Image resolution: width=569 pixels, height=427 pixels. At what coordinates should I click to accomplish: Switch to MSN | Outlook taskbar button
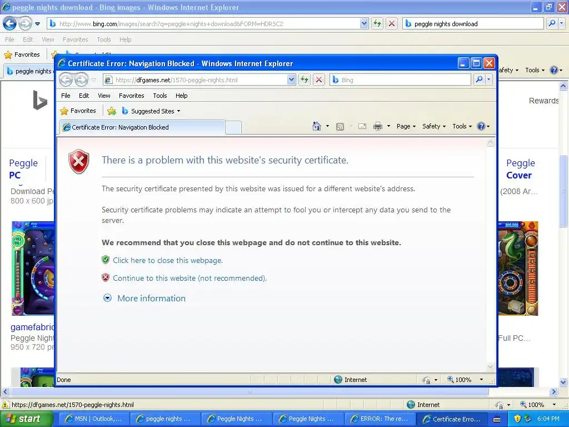tap(93, 419)
